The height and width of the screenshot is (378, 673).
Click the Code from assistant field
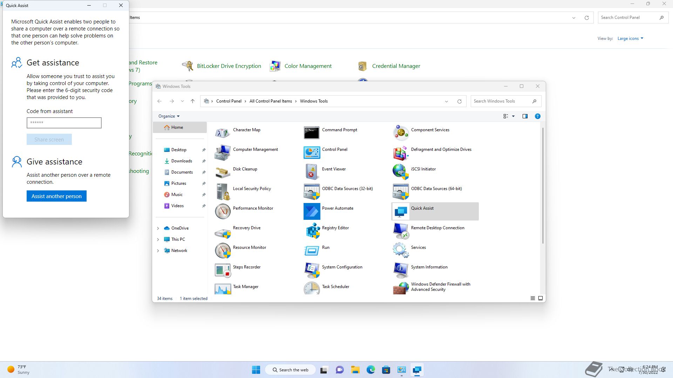64,123
